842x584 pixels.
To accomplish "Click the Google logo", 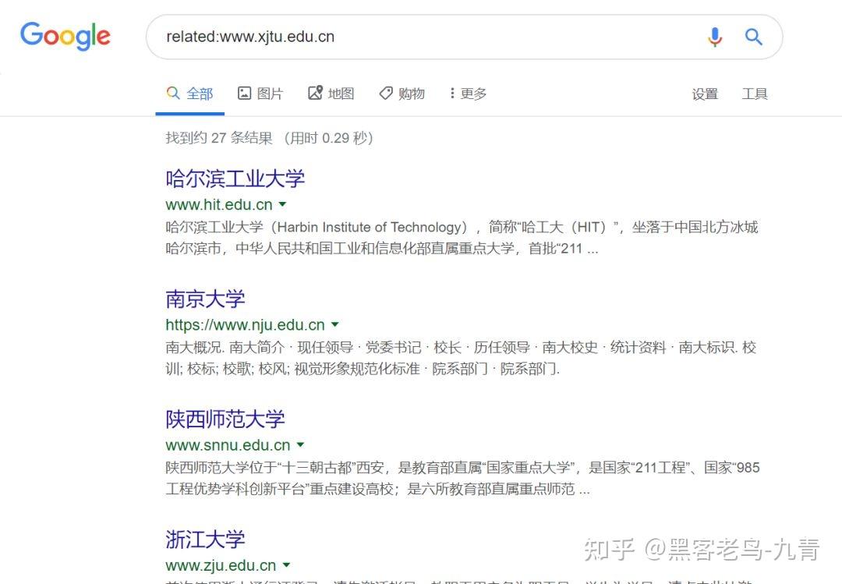I will click(65, 37).
